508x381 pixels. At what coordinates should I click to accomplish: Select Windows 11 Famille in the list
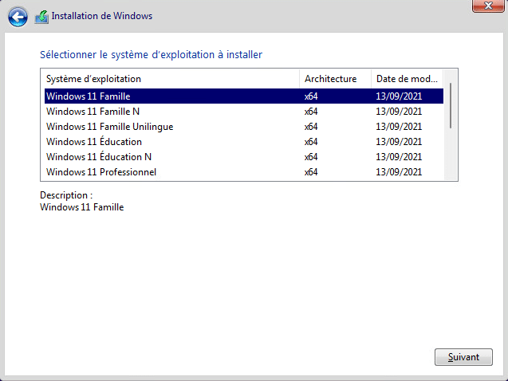pyautogui.click(x=88, y=96)
